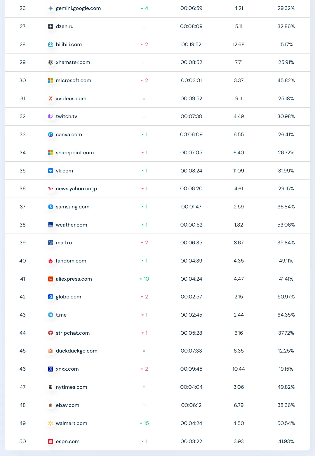Click the bilibili TV favicon icon

coord(51,44)
